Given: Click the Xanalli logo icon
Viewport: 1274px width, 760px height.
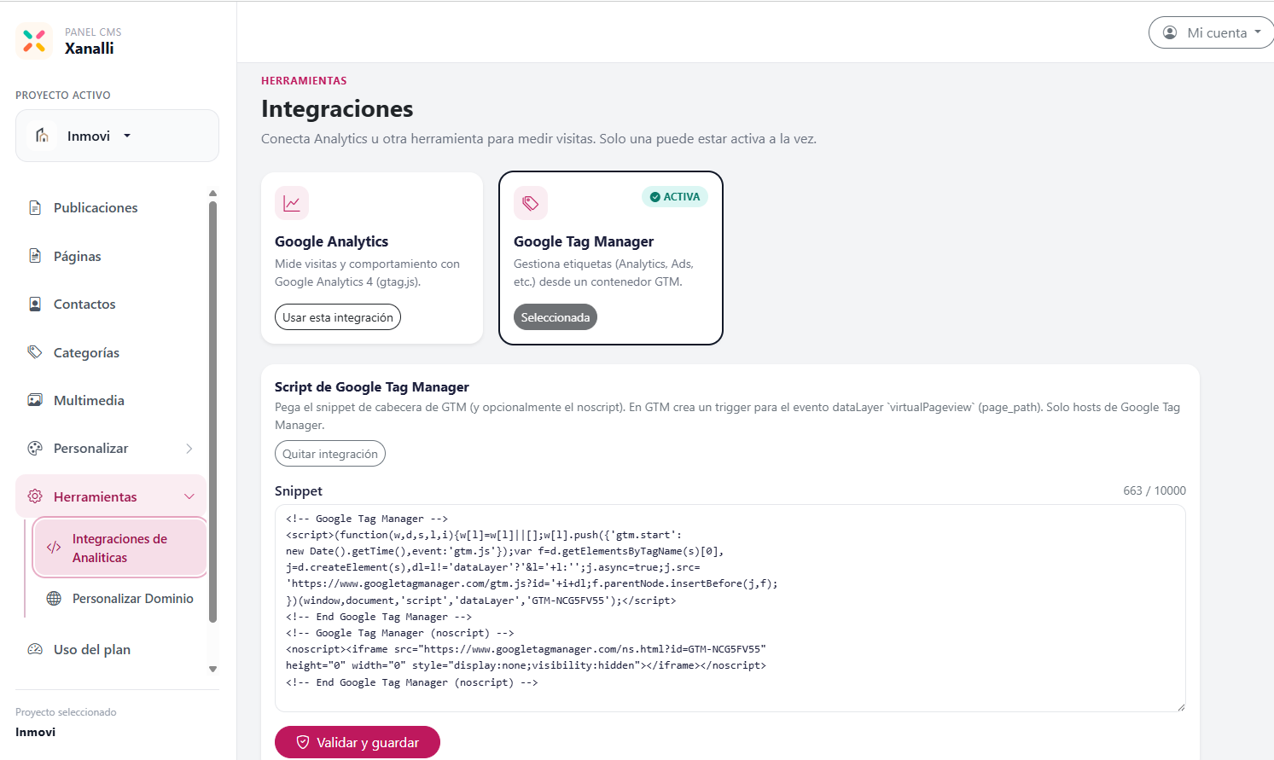Looking at the screenshot, I should point(34,41).
